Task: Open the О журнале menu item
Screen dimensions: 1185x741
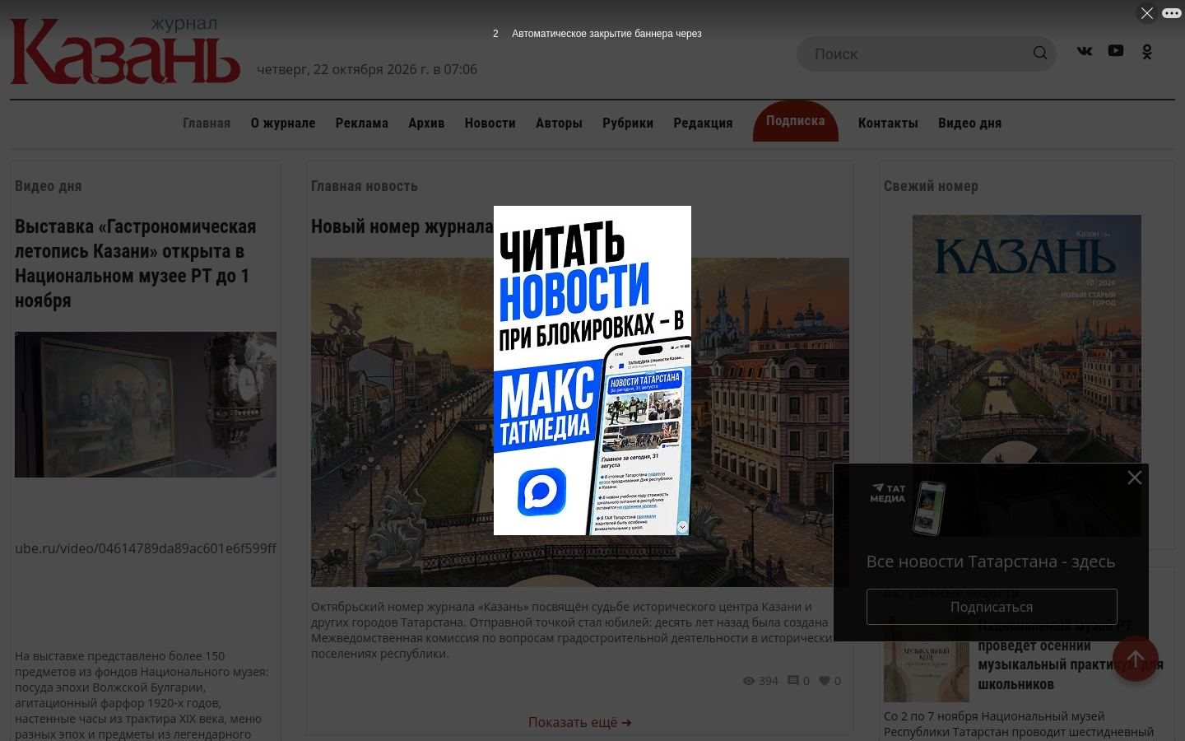Action: (283, 123)
